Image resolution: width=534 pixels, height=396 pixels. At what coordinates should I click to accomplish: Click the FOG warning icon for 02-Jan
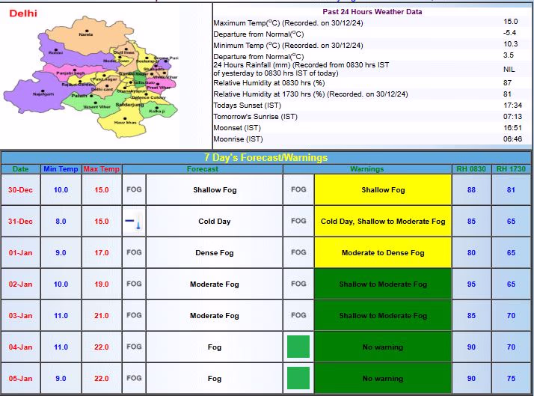[x=298, y=284]
